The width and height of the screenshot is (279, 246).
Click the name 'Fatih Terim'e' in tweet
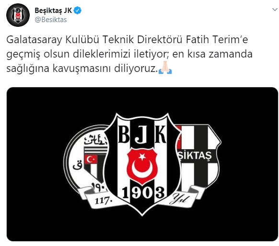(x=217, y=39)
